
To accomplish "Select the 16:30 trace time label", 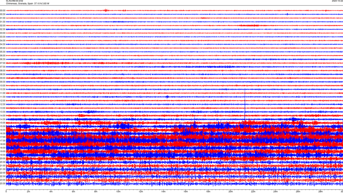I will 3,133.
